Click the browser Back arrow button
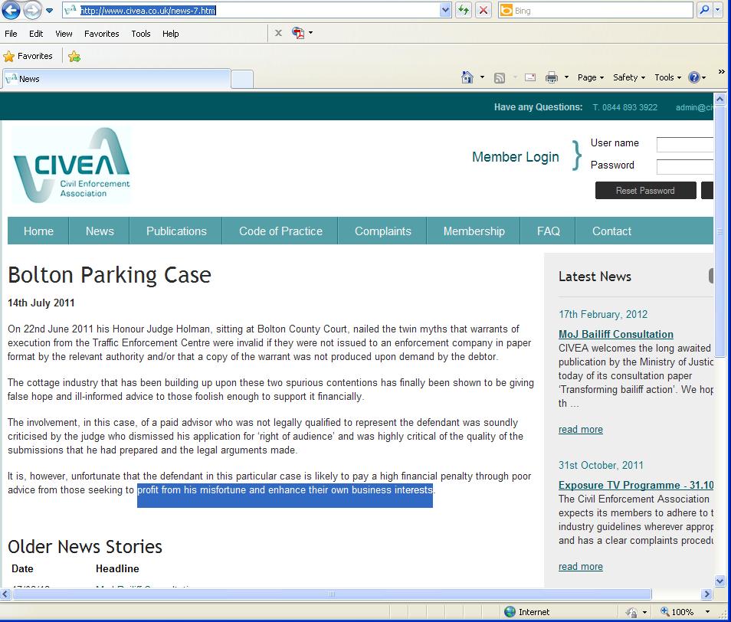The height and width of the screenshot is (622, 731). pyautogui.click(x=11, y=10)
